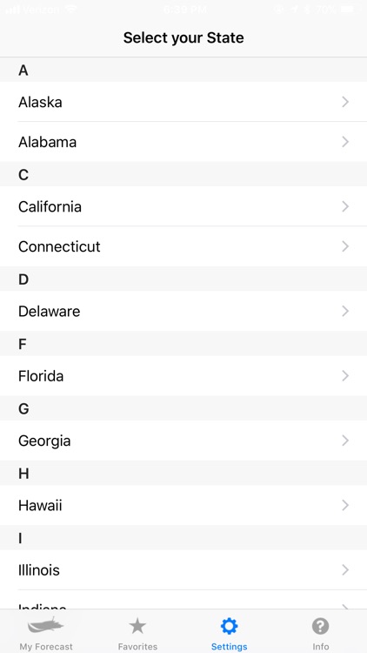367x653 pixels.
Task: Tap the Illinois disclosure arrow
Action: [345, 570]
